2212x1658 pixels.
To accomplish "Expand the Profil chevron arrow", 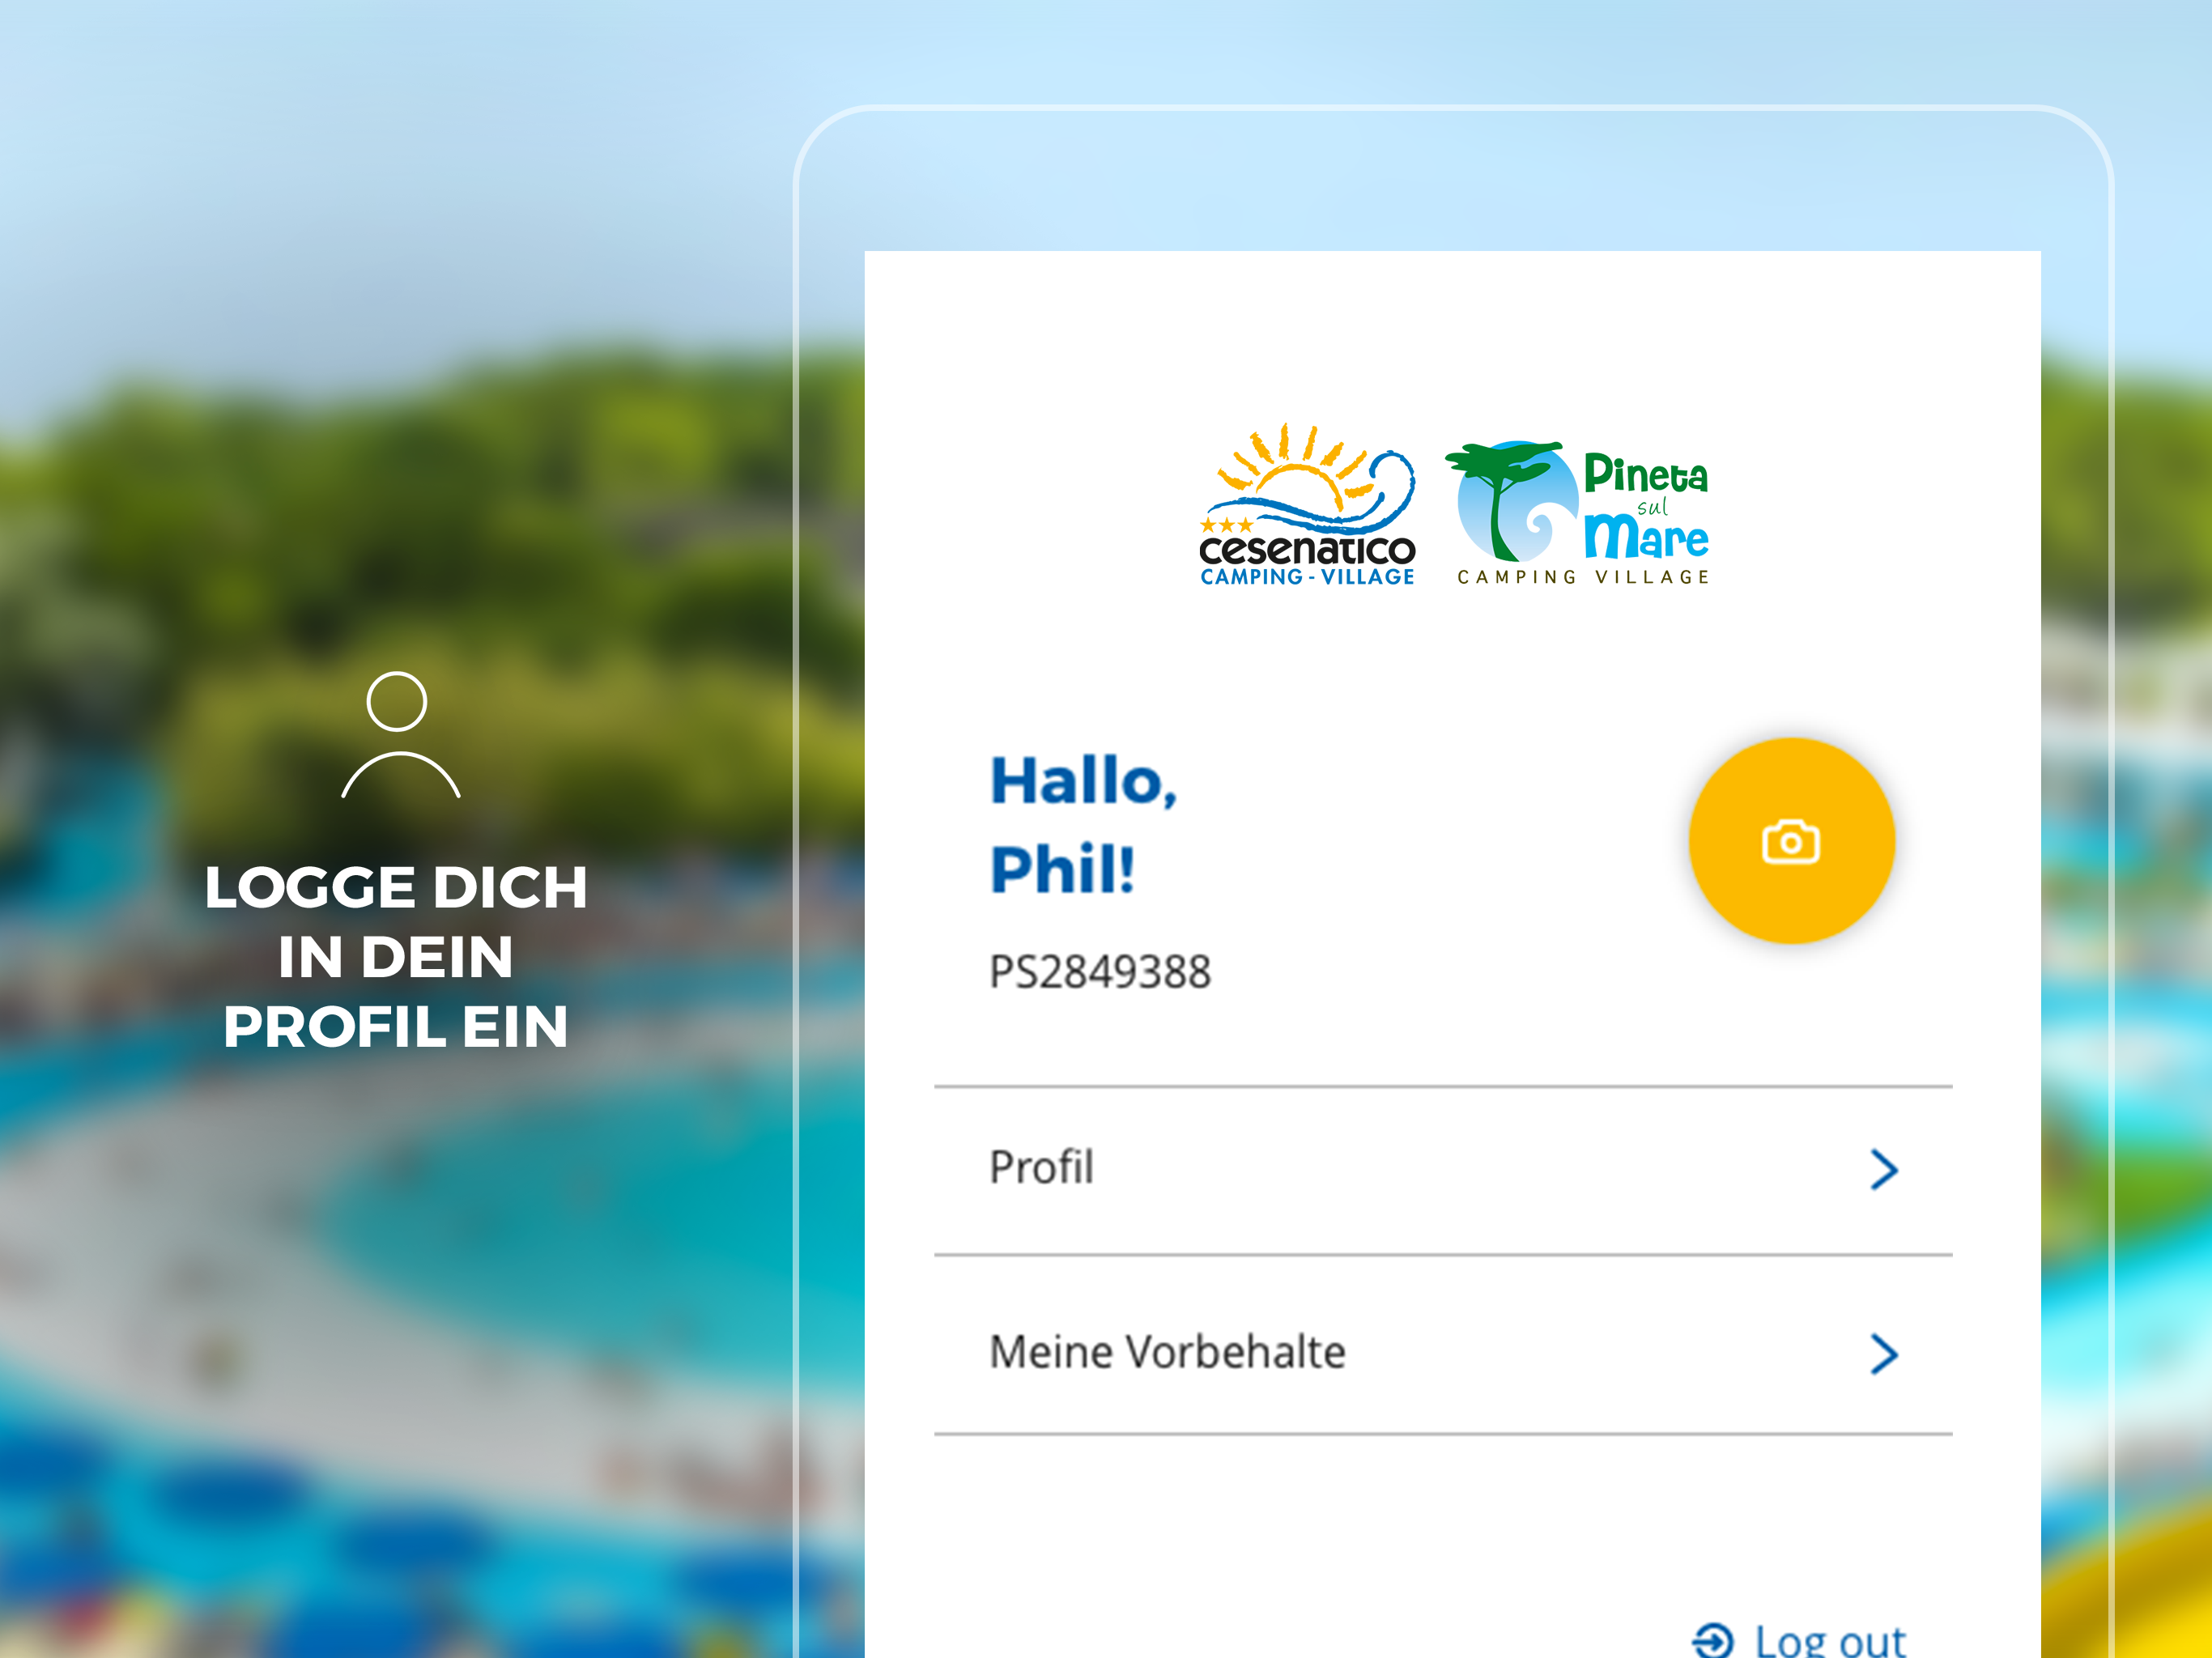I will (1884, 1169).
